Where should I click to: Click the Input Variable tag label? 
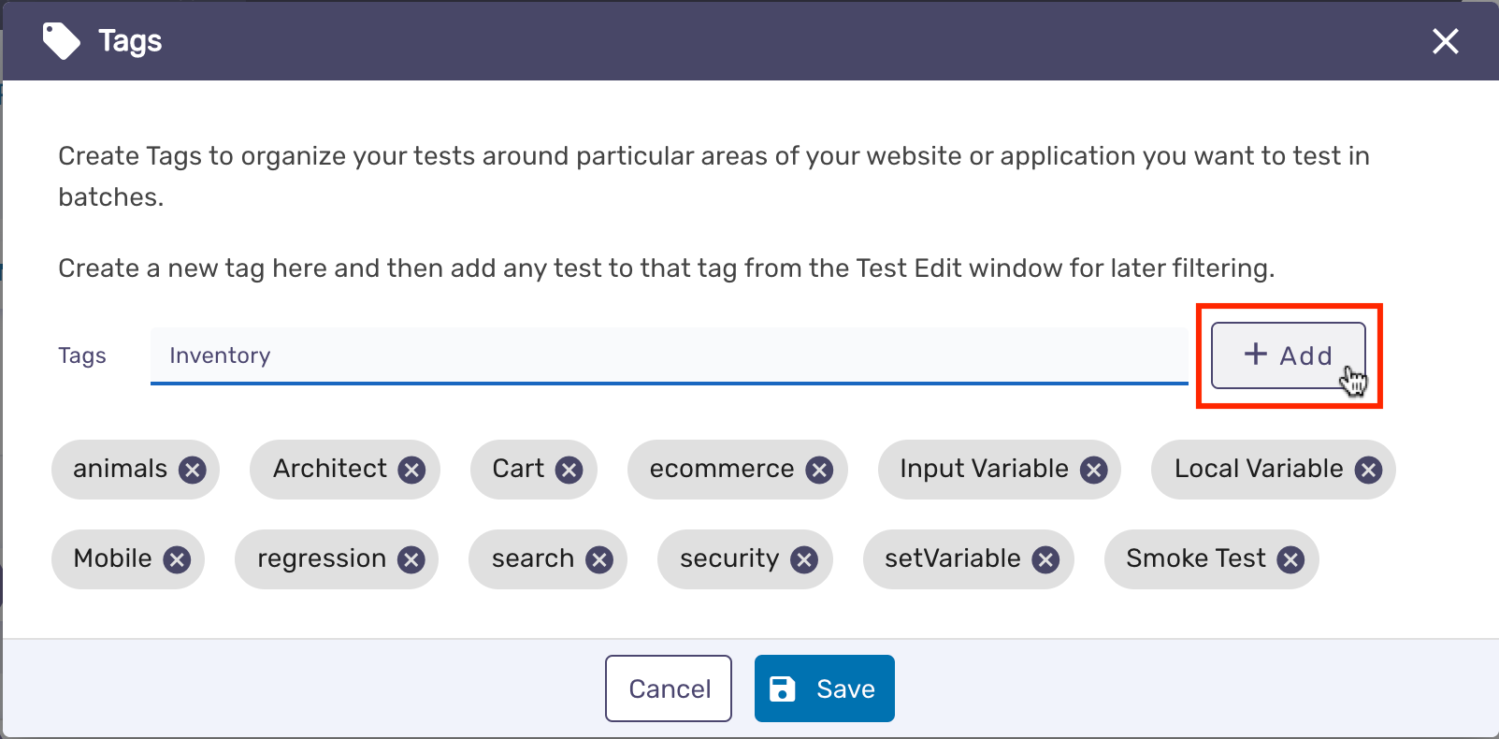click(x=984, y=469)
